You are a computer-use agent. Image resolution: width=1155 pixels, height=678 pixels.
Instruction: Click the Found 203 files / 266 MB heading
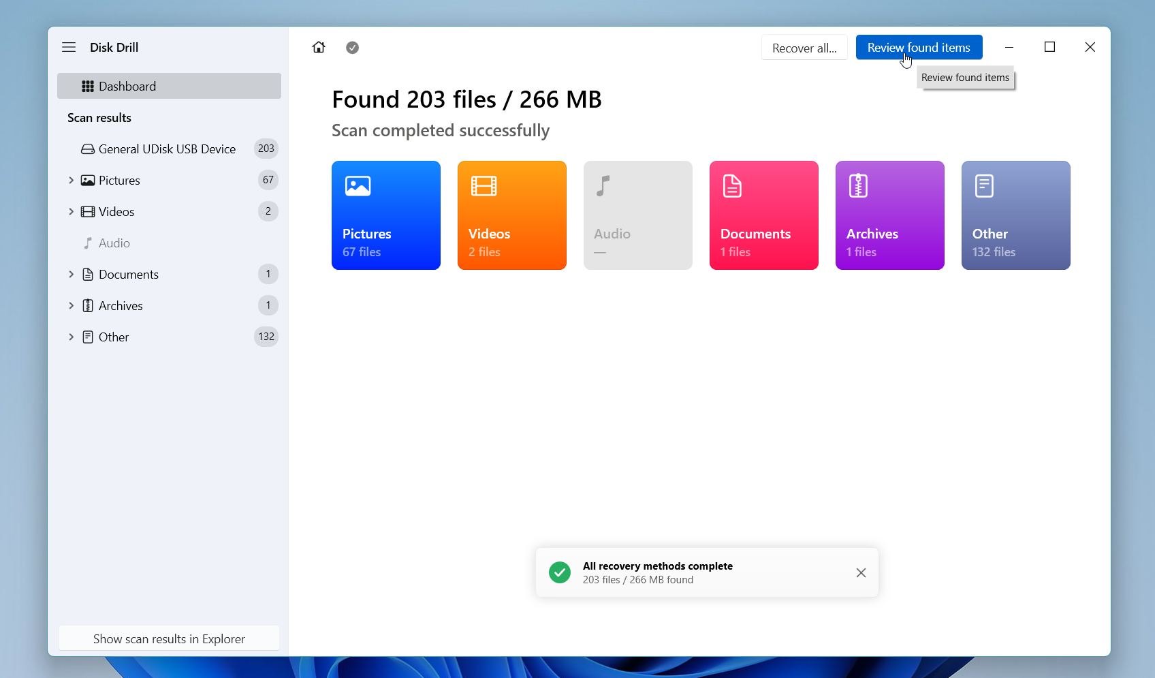(466, 99)
